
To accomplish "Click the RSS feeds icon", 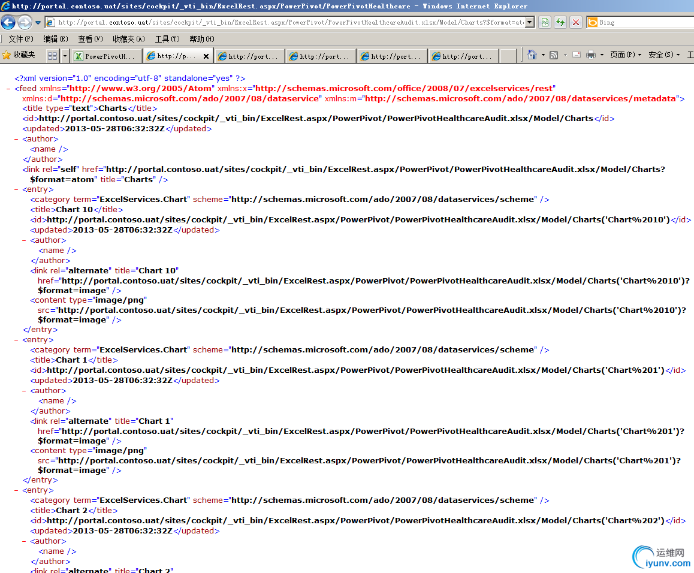I will [554, 55].
